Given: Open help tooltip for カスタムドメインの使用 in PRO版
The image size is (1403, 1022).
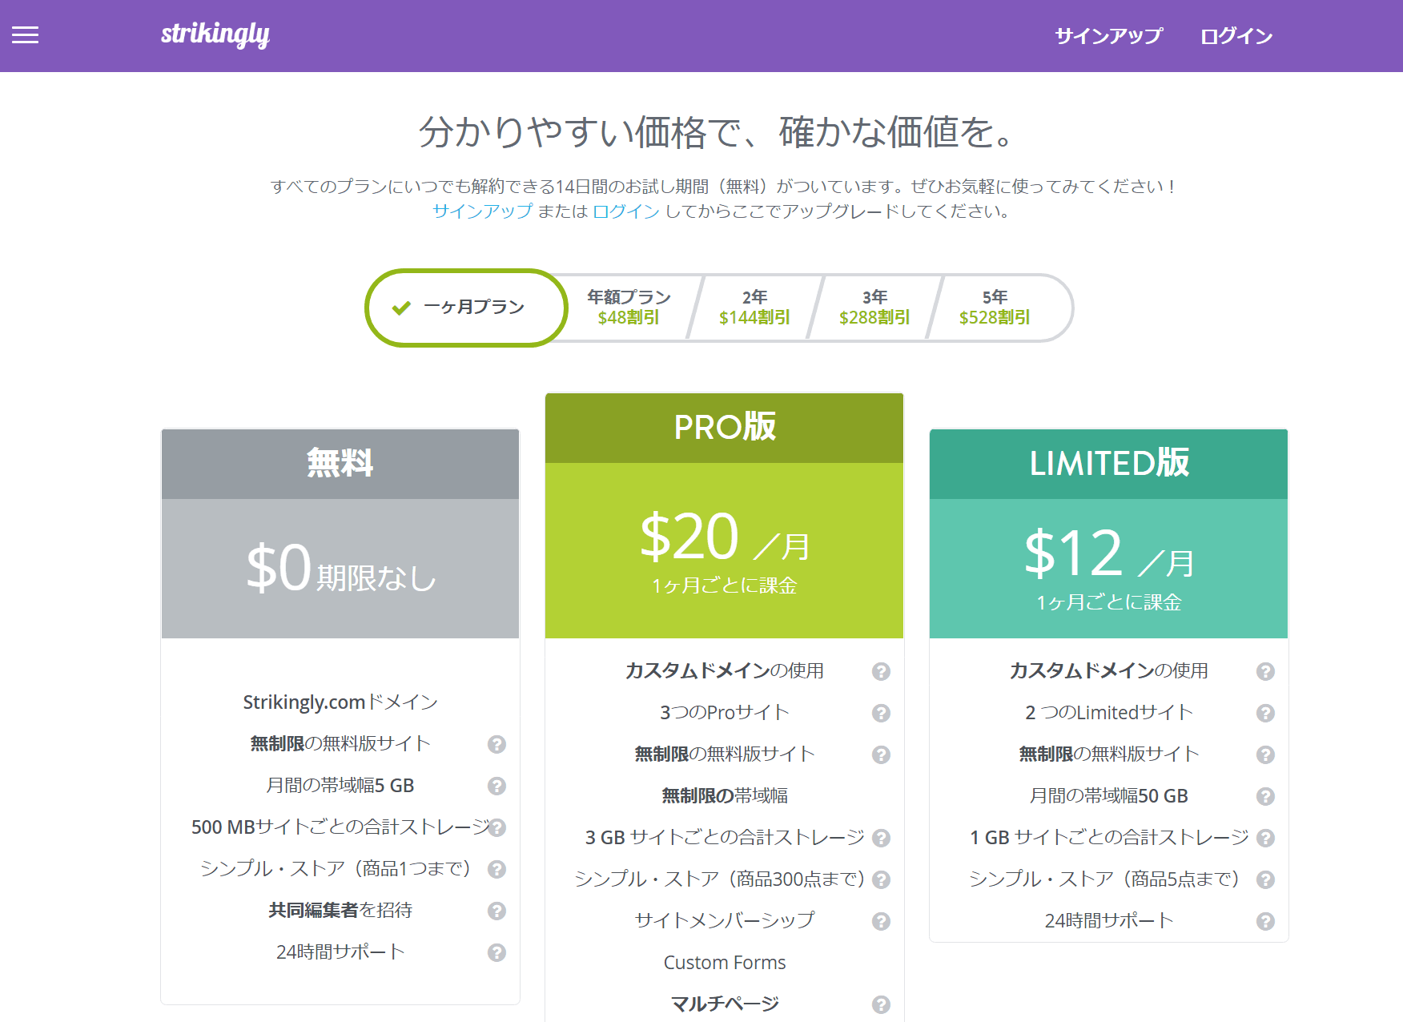Looking at the screenshot, I should [x=881, y=670].
